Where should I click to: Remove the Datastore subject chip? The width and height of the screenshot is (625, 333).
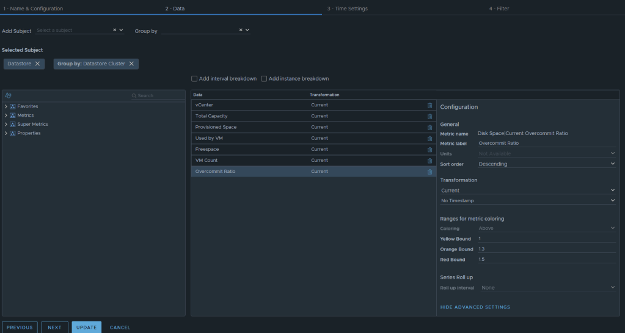coord(37,64)
